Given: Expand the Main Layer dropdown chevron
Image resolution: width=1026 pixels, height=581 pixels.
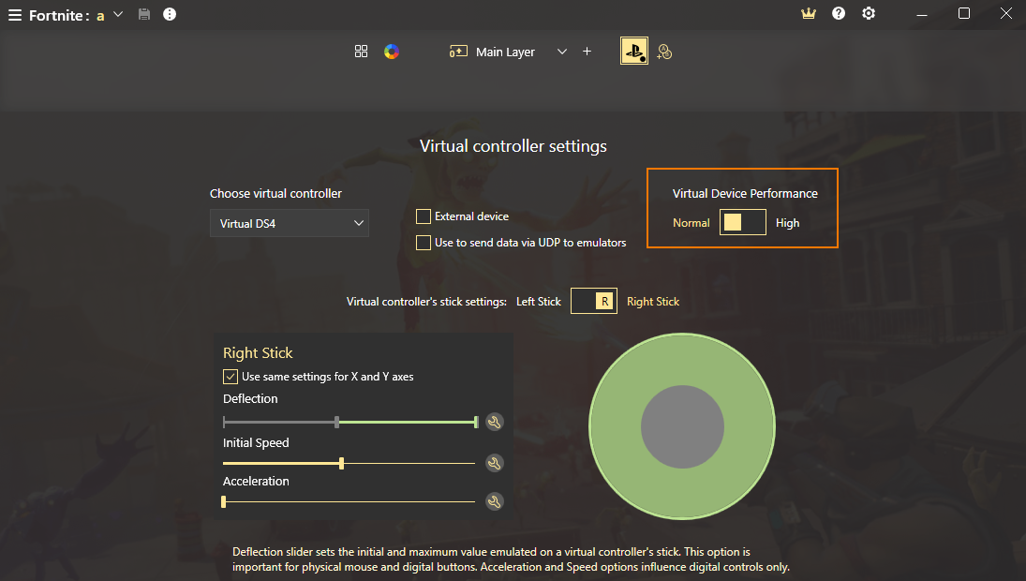Looking at the screenshot, I should pos(562,52).
